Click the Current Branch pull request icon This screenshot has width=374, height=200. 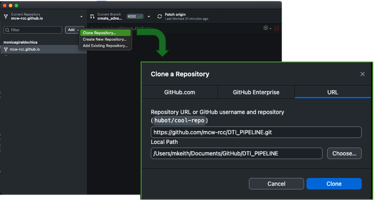coord(92,16)
